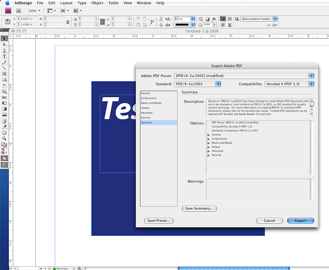The image size is (329, 270).
Task: Choose the Zoom magnifier tool
Action: click(5, 139)
